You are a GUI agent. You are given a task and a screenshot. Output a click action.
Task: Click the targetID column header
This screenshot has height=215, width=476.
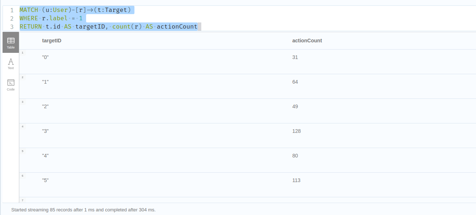pos(52,41)
